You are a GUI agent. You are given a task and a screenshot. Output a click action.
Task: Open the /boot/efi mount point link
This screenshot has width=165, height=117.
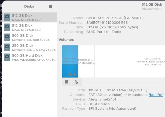pyautogui.click(x=156, y=95)
